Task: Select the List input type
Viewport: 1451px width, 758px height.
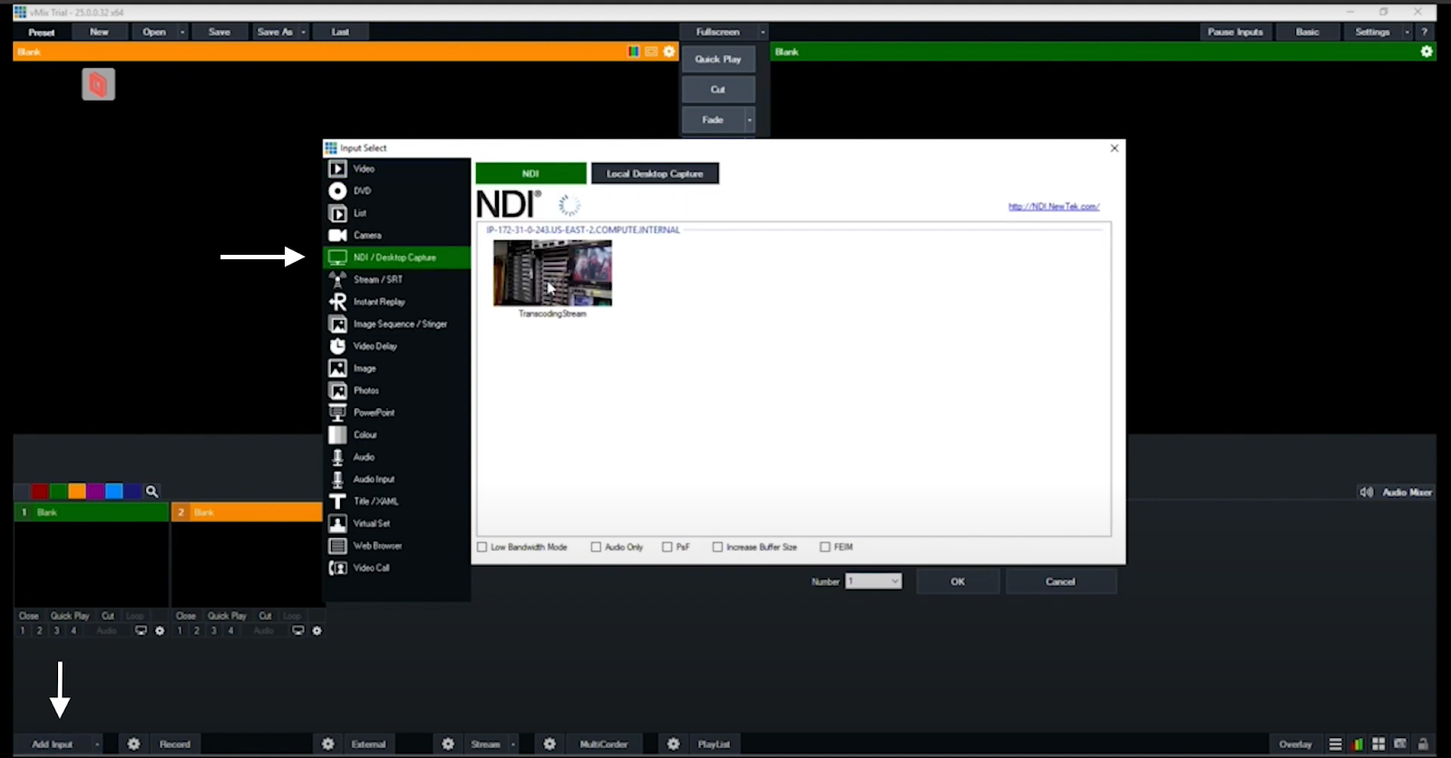Action: pyautogui.click(x=396, y=213)
